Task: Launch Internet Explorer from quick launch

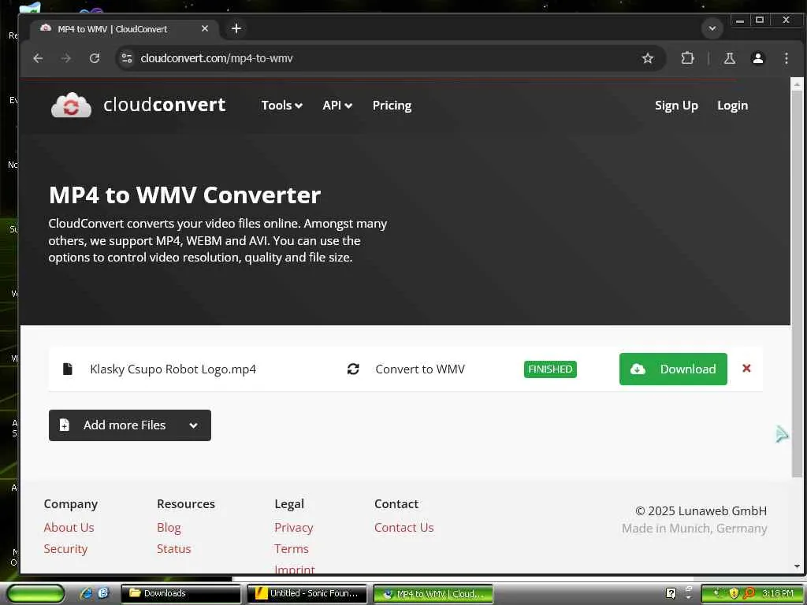Action: point(86,593)
